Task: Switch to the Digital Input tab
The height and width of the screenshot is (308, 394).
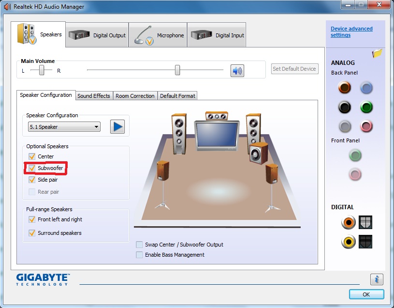Action: (x=217, y=35)
